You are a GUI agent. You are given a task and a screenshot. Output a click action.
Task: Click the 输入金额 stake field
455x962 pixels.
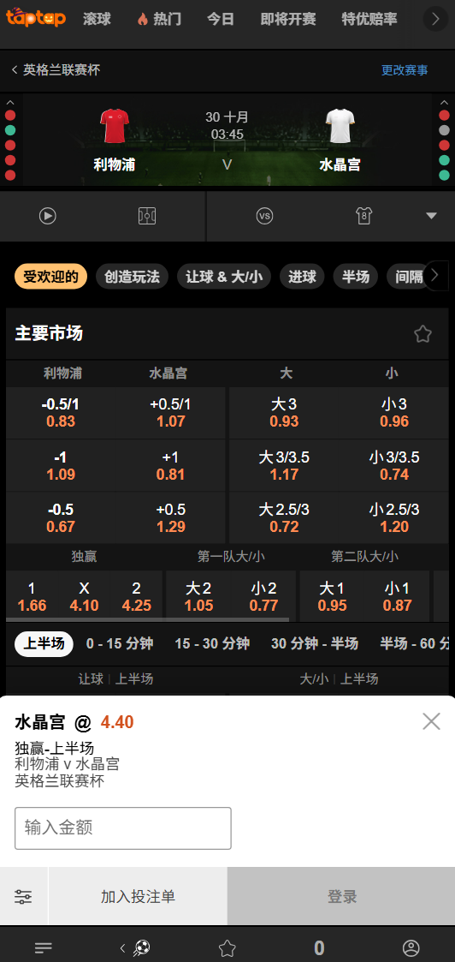point(123,828)
